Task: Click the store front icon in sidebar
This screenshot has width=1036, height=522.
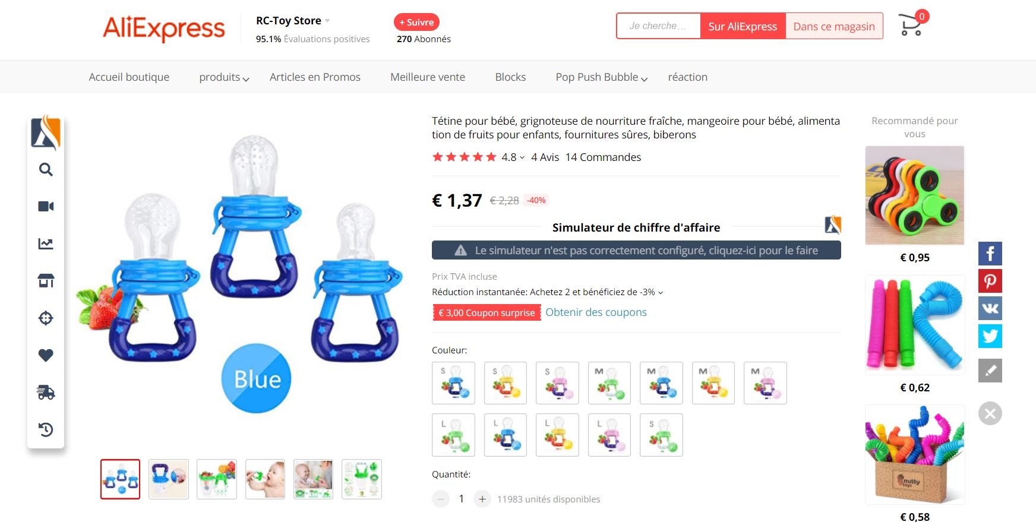Action: 46,280
